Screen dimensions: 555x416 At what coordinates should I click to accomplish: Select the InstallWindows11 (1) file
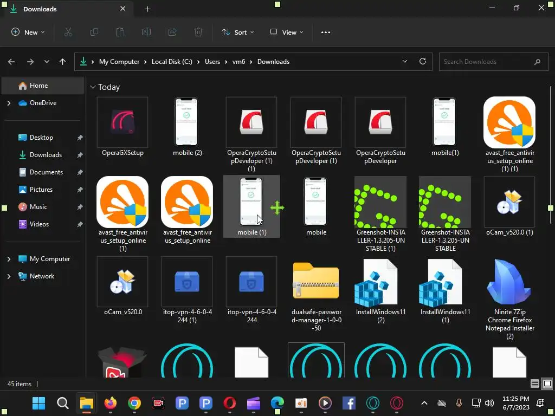tap(446, 290)
